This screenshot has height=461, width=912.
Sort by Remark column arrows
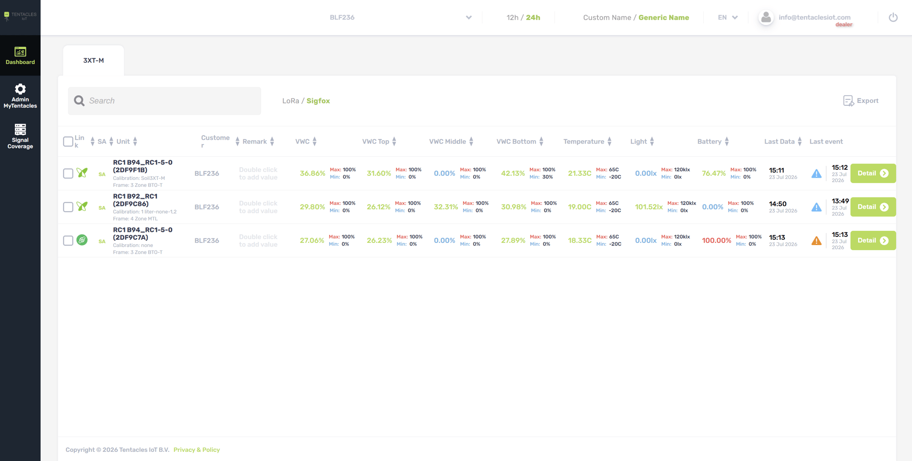[x=272, y=142]
